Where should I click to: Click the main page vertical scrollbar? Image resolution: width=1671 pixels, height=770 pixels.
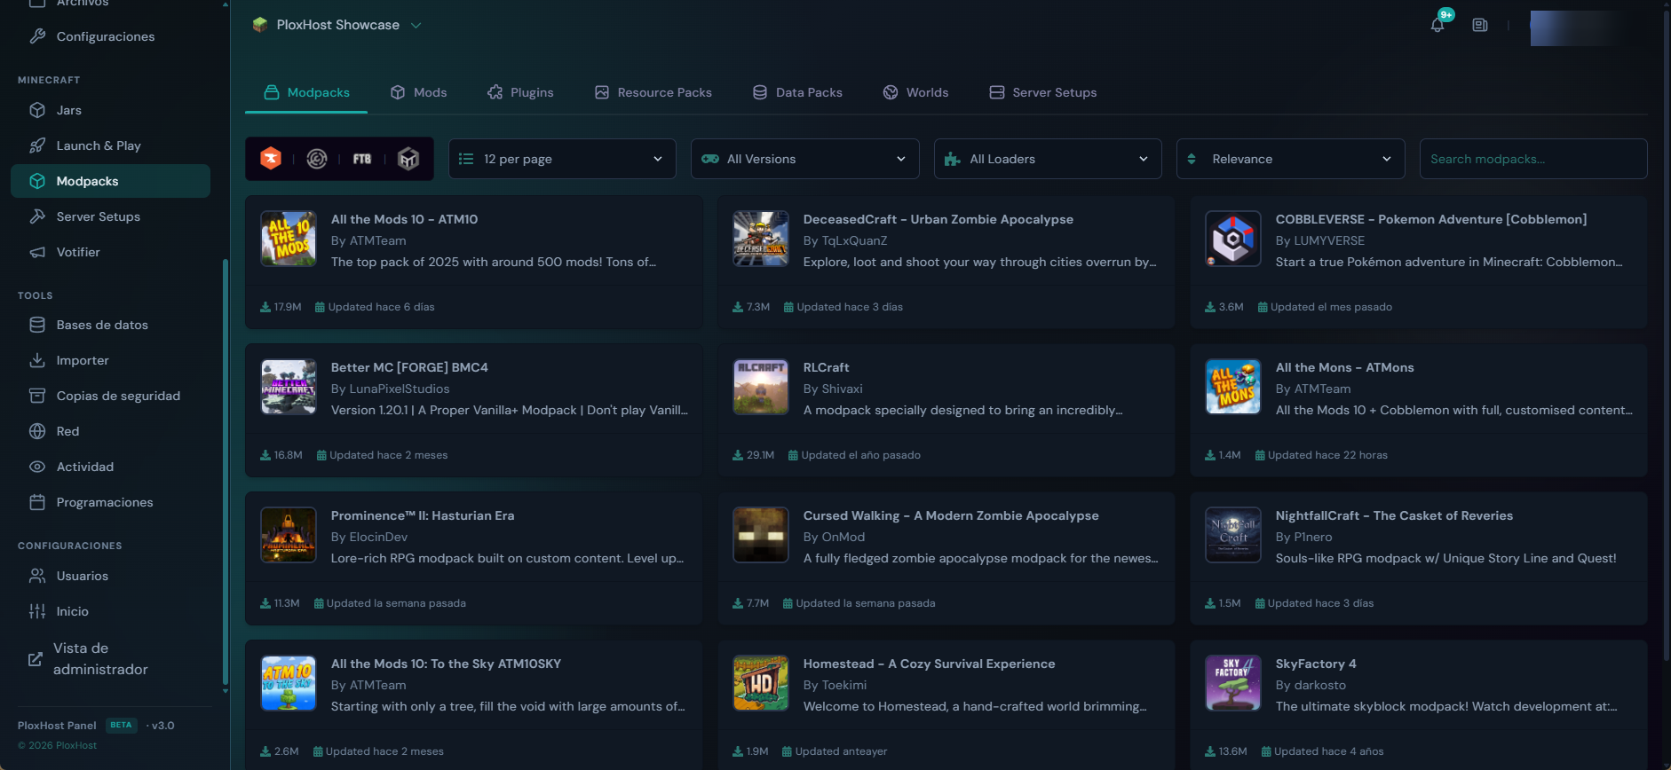pyautogui.click(x=1665, y=337)
